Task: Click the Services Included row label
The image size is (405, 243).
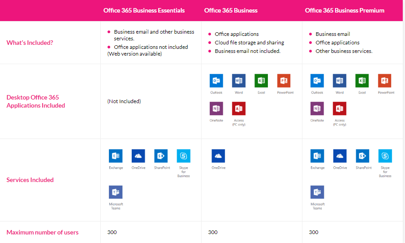Action: pyautogui.click(x=30, y=180)
